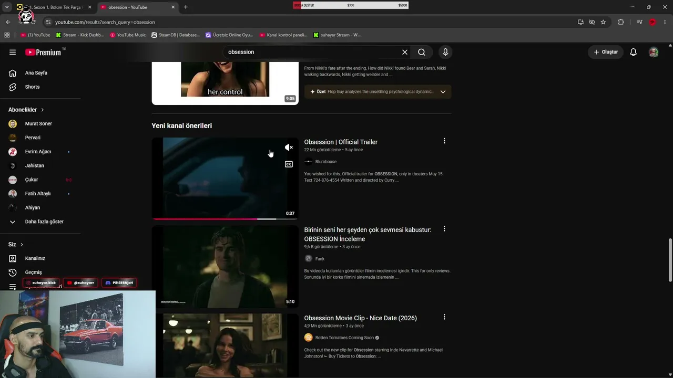Open the tab search dropdown arrow
The height and width of the screenshot is (378, 673).
pos(7,7)
